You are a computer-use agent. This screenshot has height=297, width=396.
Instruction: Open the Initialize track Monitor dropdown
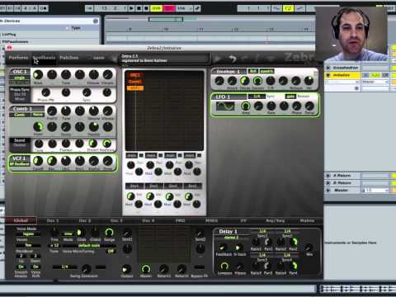(375, 82)
